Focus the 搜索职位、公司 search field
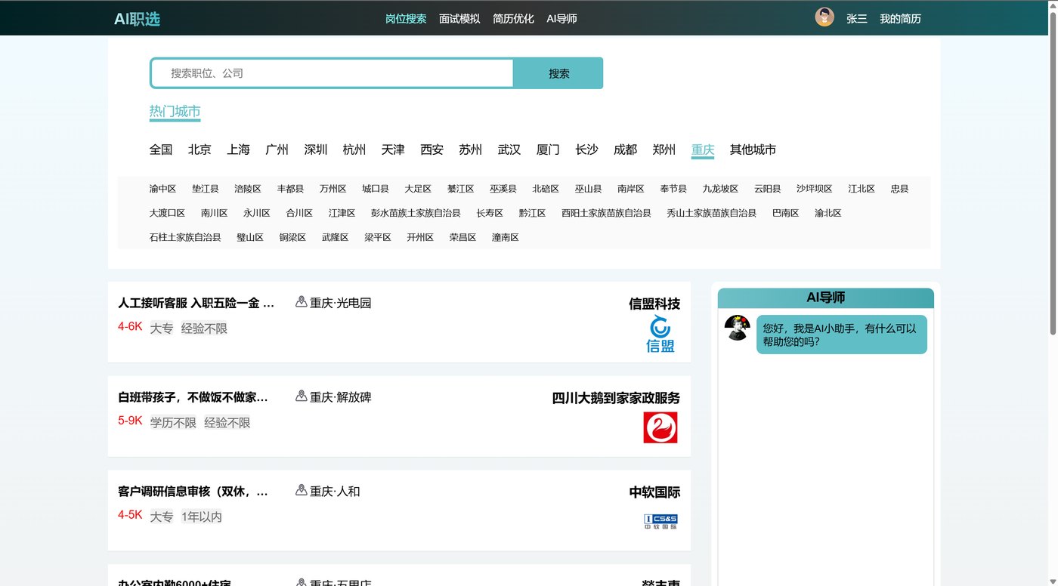Image resolution: width=1058 pixels, height=586 pixels. pos(333,73)
